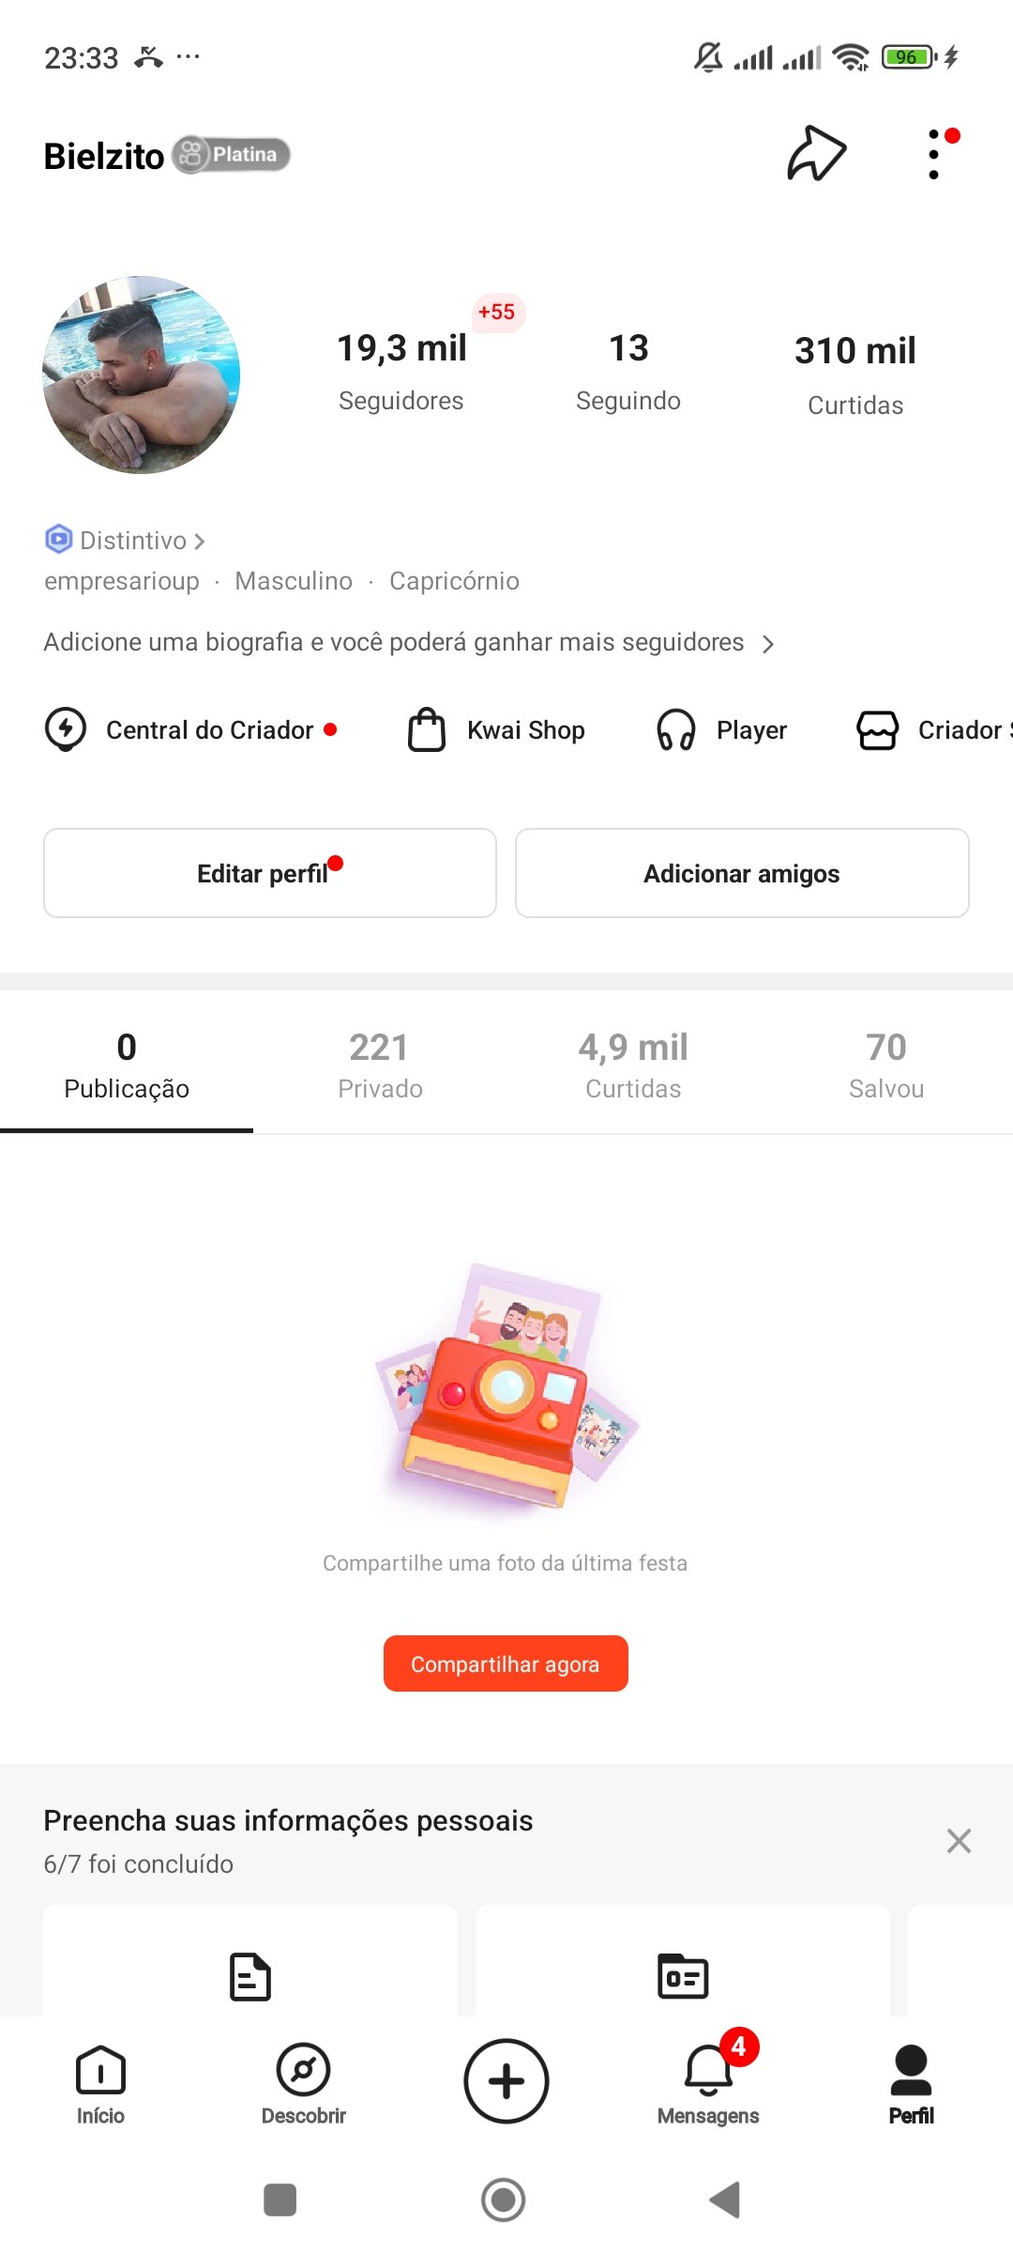Open add biography prompt arrow
The width and height of the screenshot is (1013, 2253).
768,643
